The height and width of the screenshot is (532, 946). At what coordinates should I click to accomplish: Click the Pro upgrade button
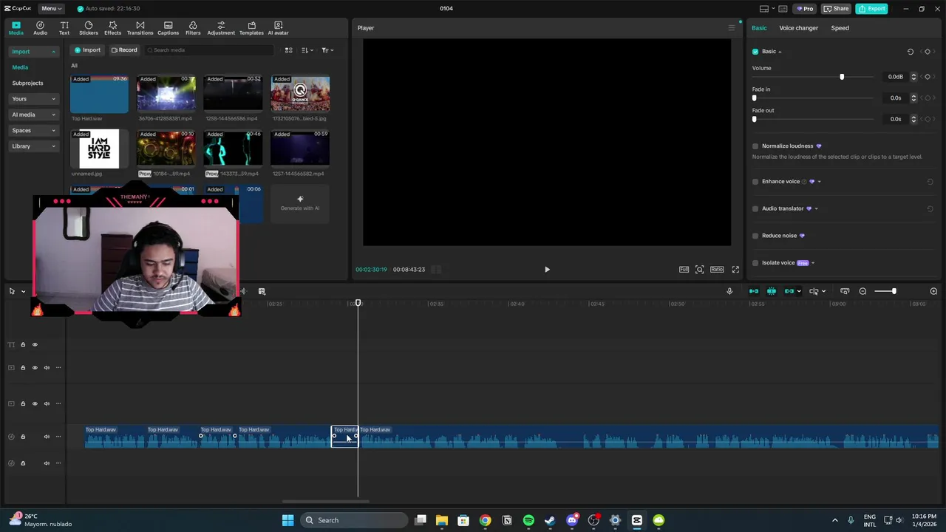(804, 9)
